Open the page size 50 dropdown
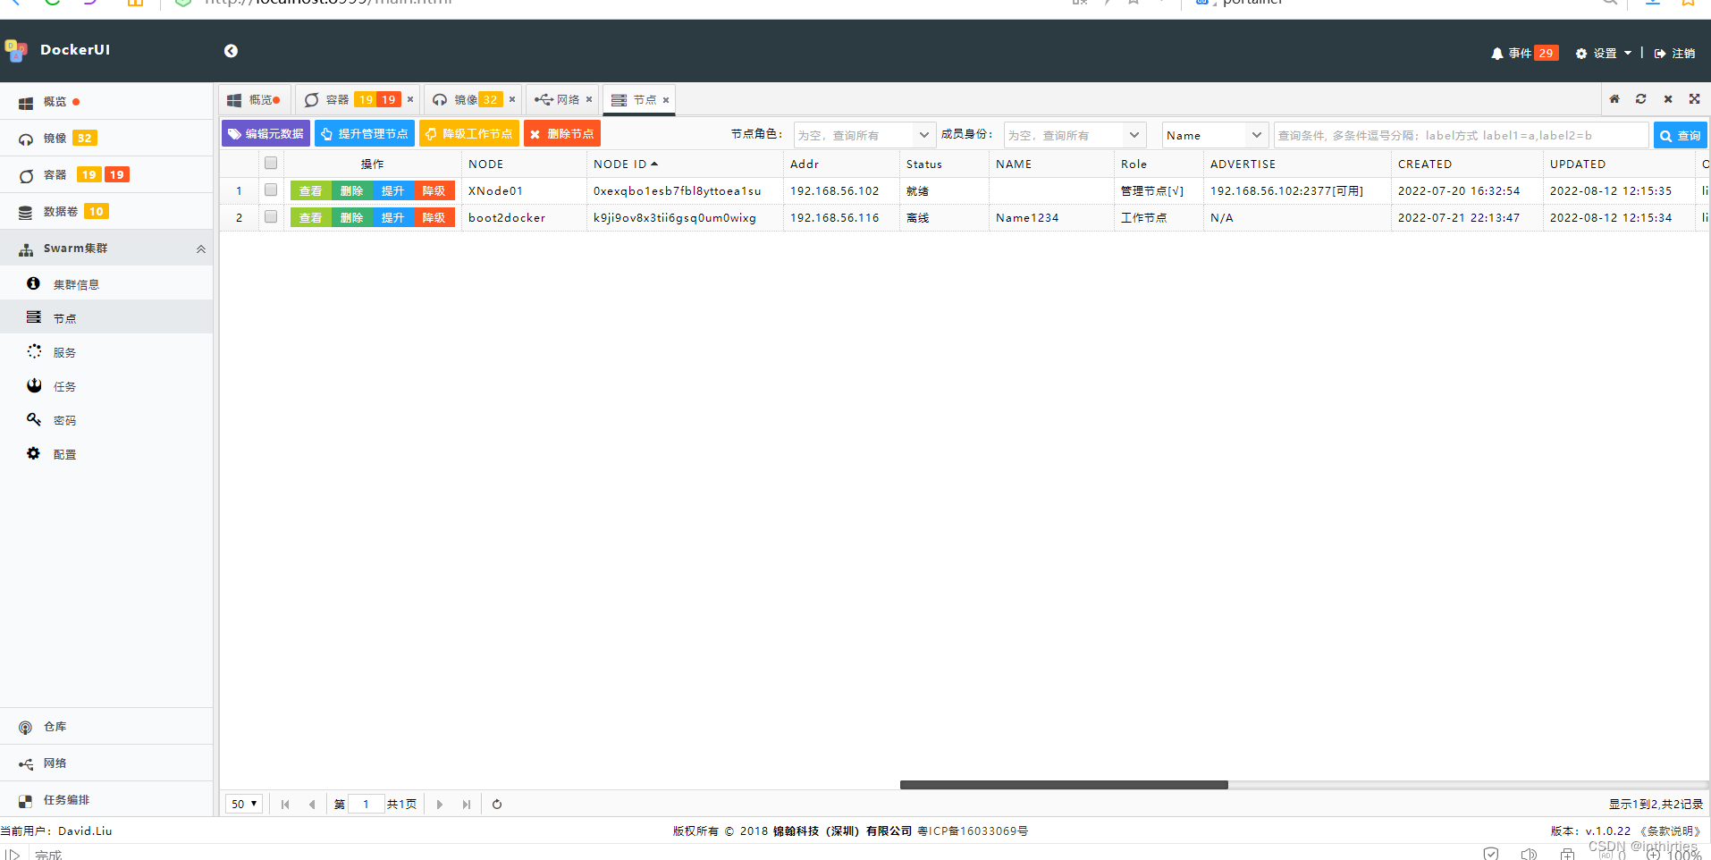The width and height of the screenshot is (1711, 860). (244, 804)
